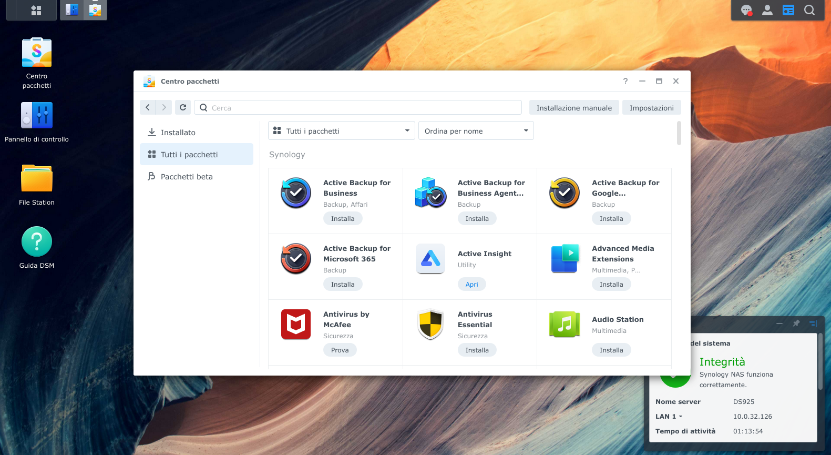Click the DS925 server name value
831x455 pixels.
744,402
